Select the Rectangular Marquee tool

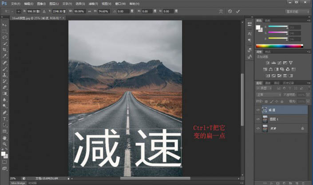click(x=4, y=31)
